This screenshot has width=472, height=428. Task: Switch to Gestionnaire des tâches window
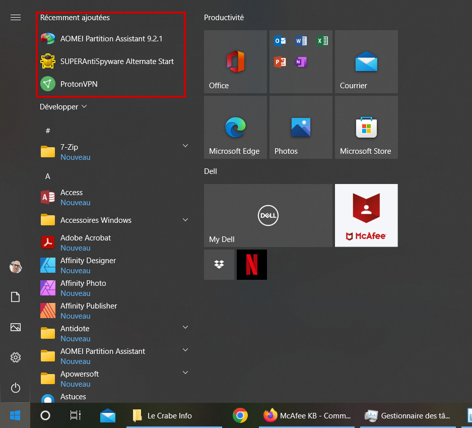point(408,415)
